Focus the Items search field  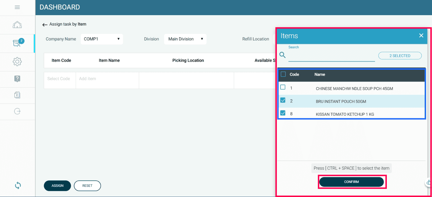[332, 56]
